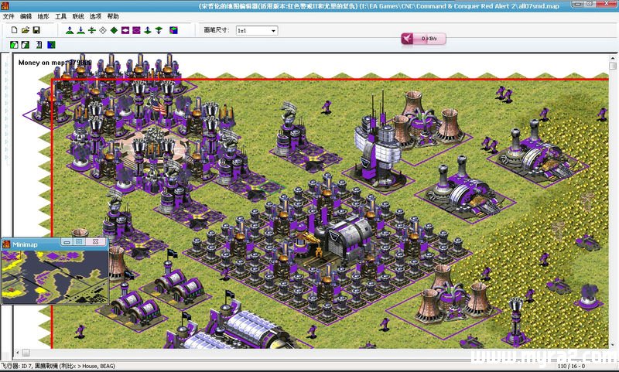Click the second purple square tile icon

[136, 30]
